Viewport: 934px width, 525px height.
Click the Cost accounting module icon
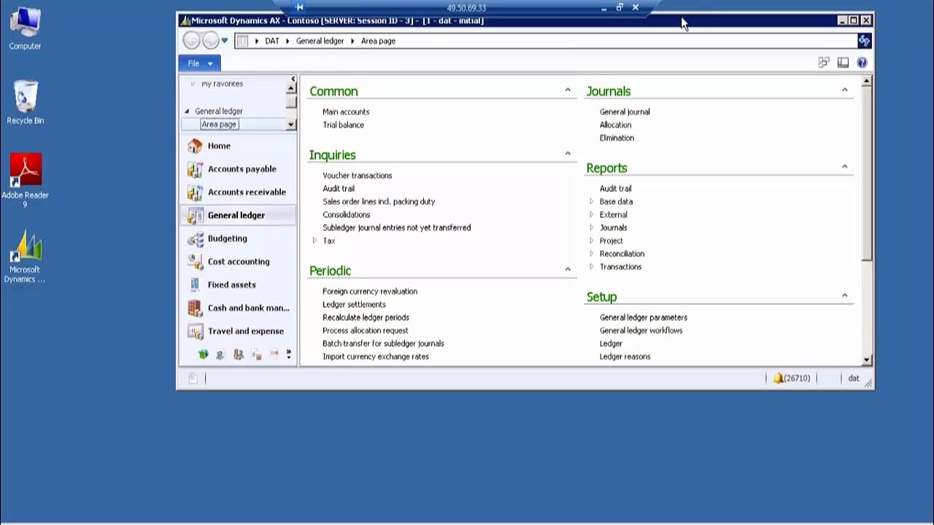tap(195, 262)
